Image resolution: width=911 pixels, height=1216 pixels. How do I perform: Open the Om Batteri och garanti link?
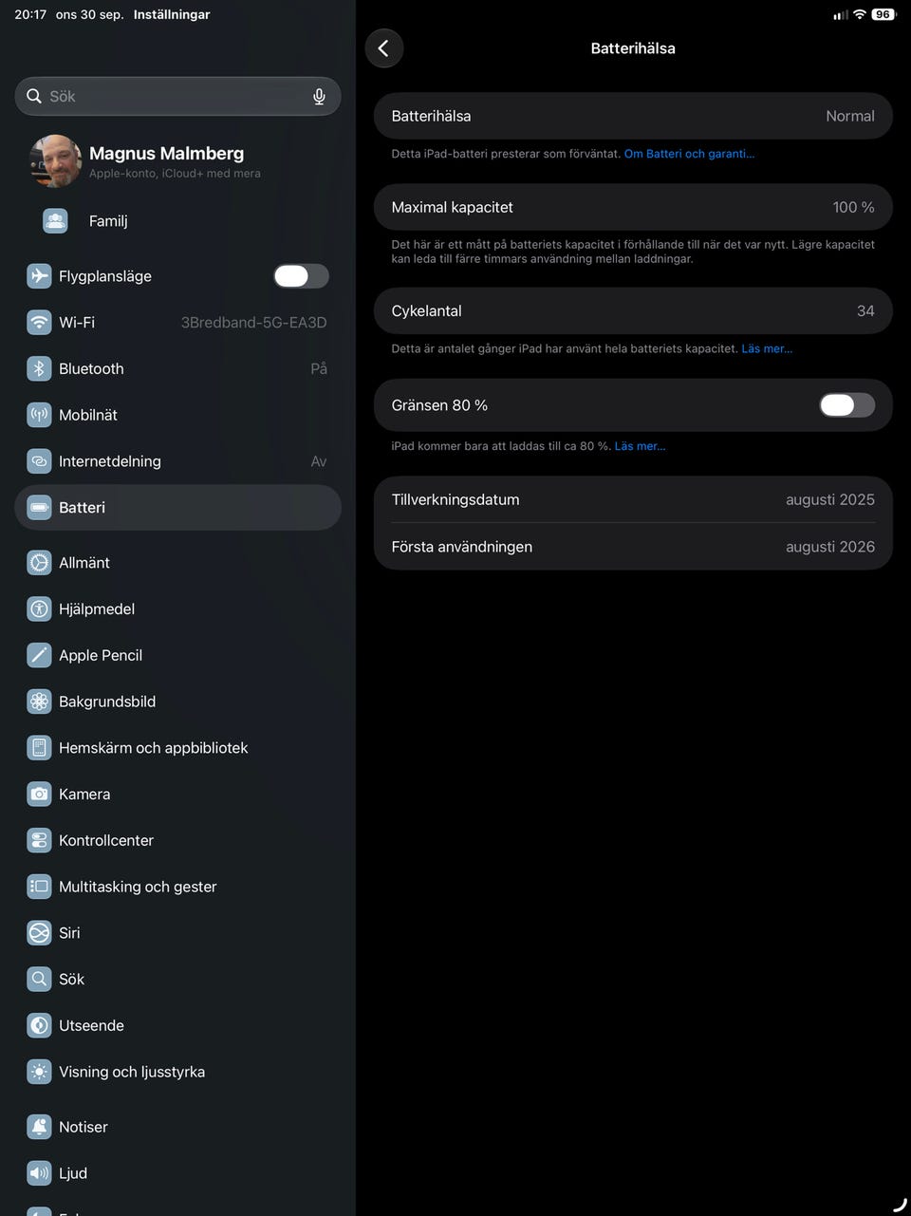pos(689,154)
